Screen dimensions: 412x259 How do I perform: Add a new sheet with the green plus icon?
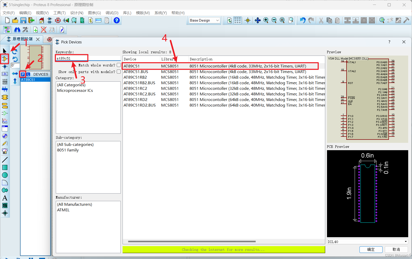point(36,30)
